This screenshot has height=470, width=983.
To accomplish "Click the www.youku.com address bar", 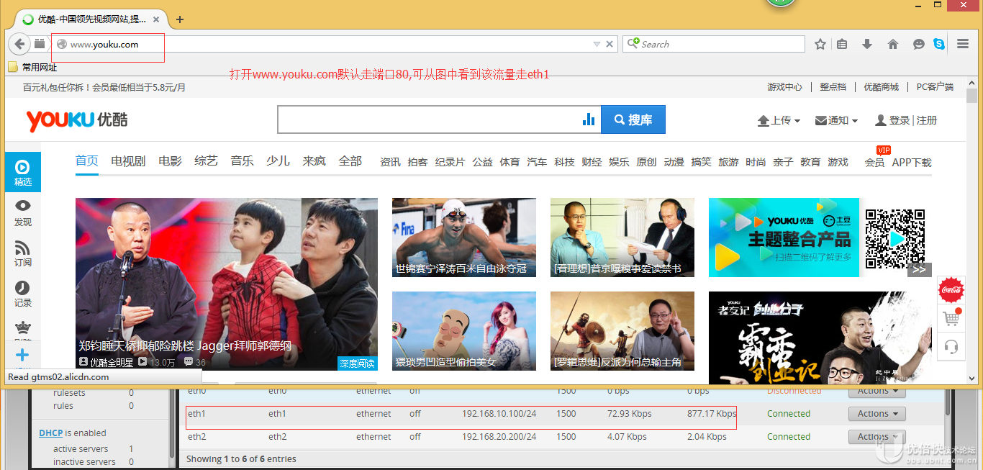I will coord(324,44).
